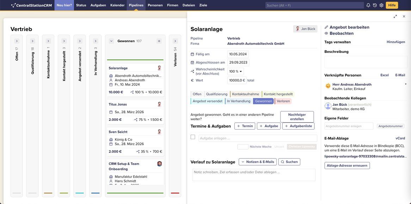The image size is (411, 204).
Task: Click the calendar icon on the Titus Jonas card
Action: 111,112
